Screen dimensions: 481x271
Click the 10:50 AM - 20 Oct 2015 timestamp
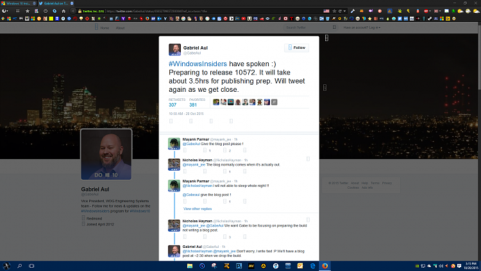[x=186, y=114]
